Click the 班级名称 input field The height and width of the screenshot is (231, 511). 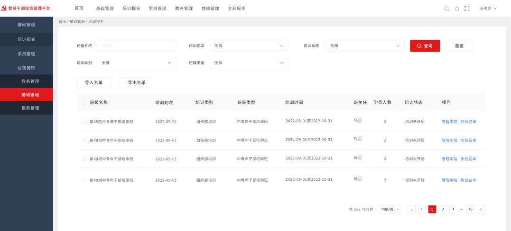[x=136, y=46]
